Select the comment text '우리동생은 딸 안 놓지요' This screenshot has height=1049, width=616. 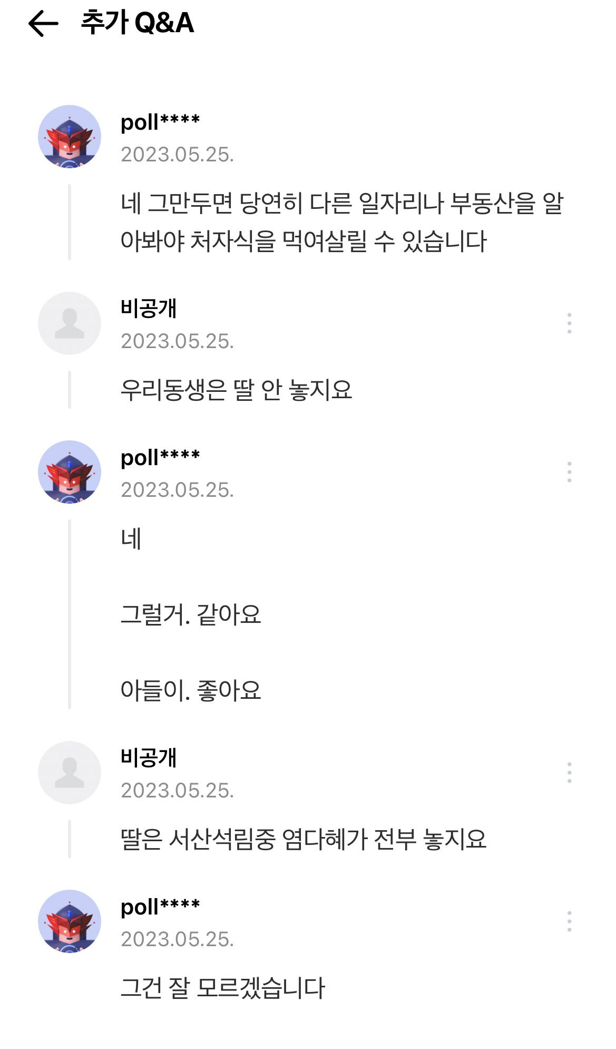pyautogui.click(x=236, y=390)
